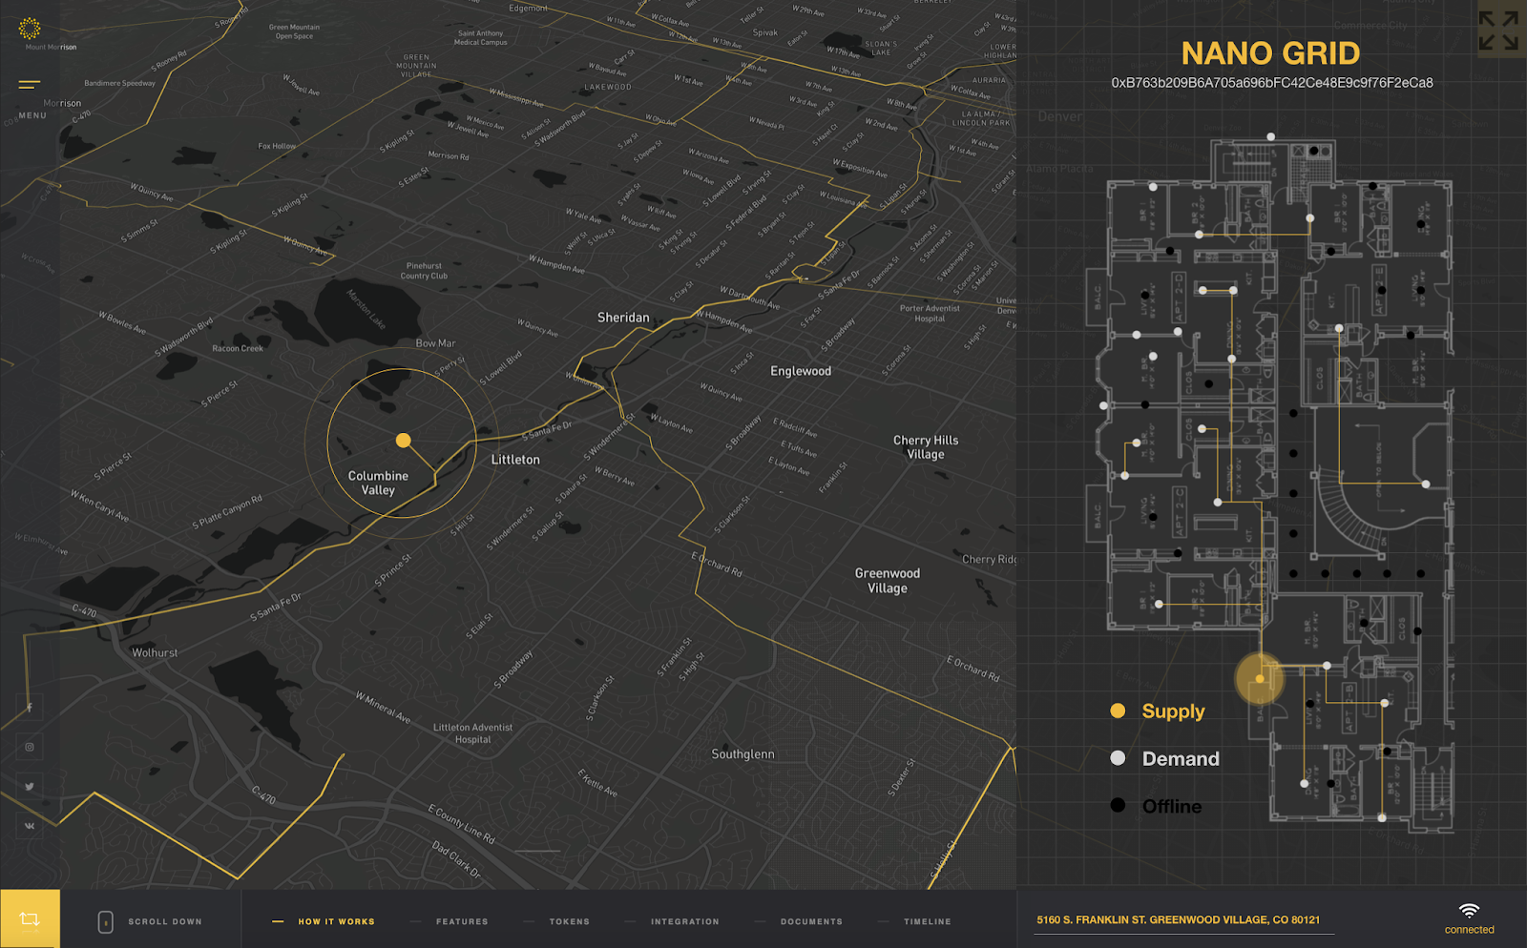This screenshot has width=1527, height=948.
Task: Select the Demand legend white dot
Action: [1118, 758]
